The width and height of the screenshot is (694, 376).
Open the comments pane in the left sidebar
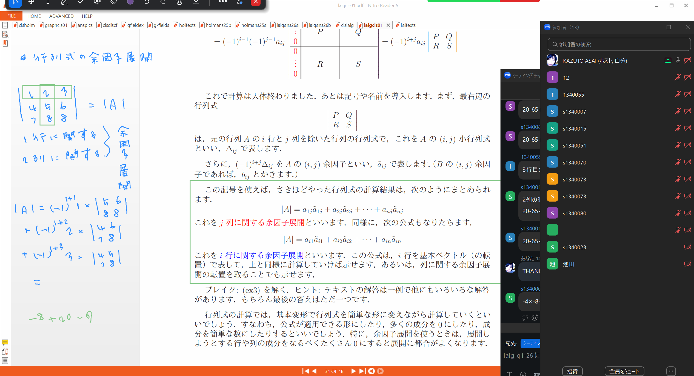coord(5,342)
